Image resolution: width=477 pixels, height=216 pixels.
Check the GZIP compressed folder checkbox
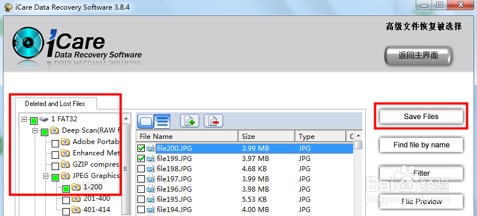[x=55, y=166]
